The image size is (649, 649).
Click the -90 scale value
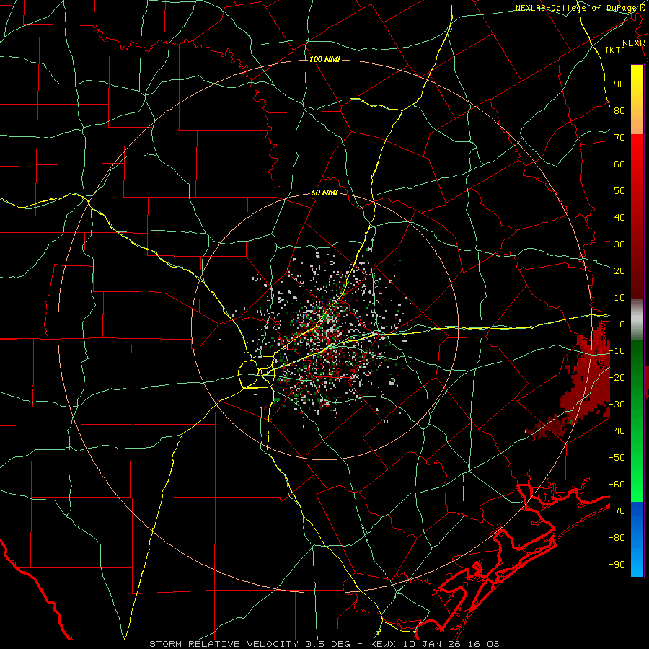coord(617,565)
